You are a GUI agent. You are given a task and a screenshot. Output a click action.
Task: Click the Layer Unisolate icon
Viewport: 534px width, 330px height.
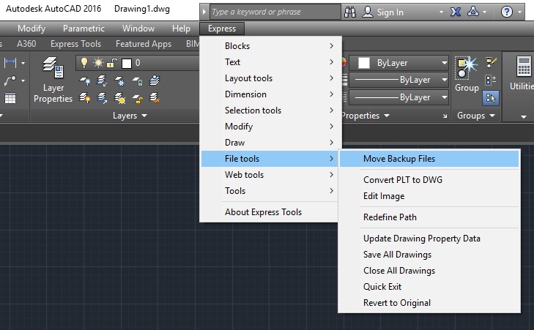click(102, 98)
